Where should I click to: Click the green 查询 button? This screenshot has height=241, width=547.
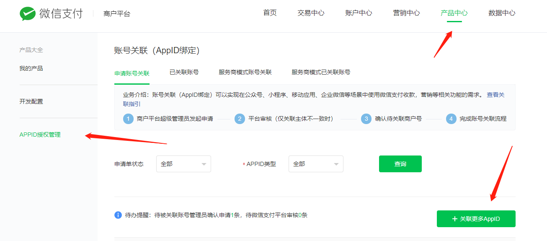coord(400,164)
